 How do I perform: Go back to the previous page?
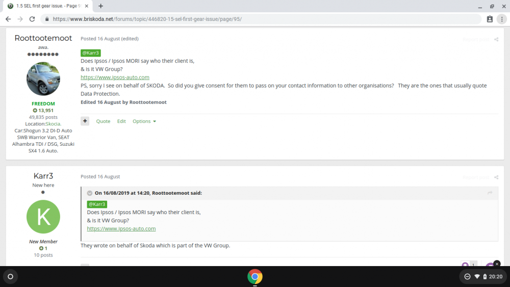8,19
